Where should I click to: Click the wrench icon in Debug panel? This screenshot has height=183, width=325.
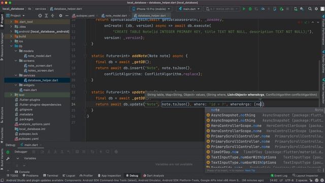pos(8,159)
